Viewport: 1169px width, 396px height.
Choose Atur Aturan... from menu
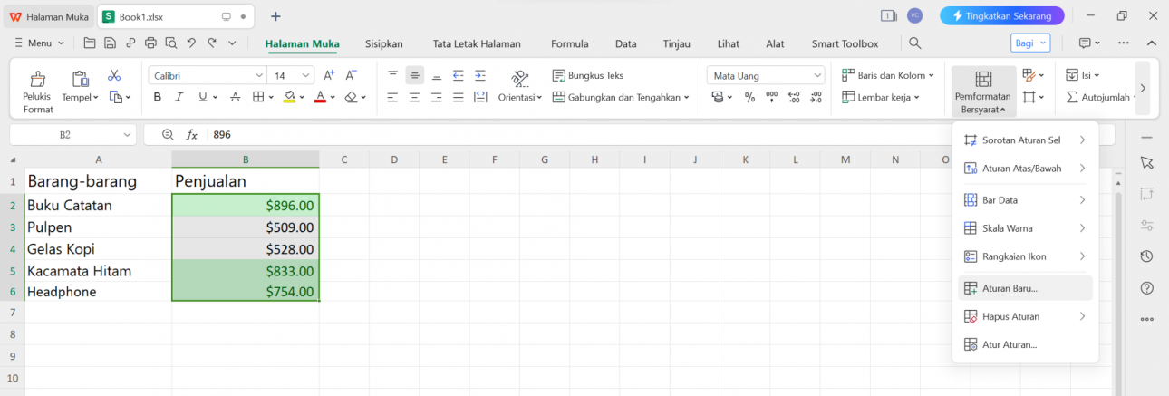pos(1025,344)
